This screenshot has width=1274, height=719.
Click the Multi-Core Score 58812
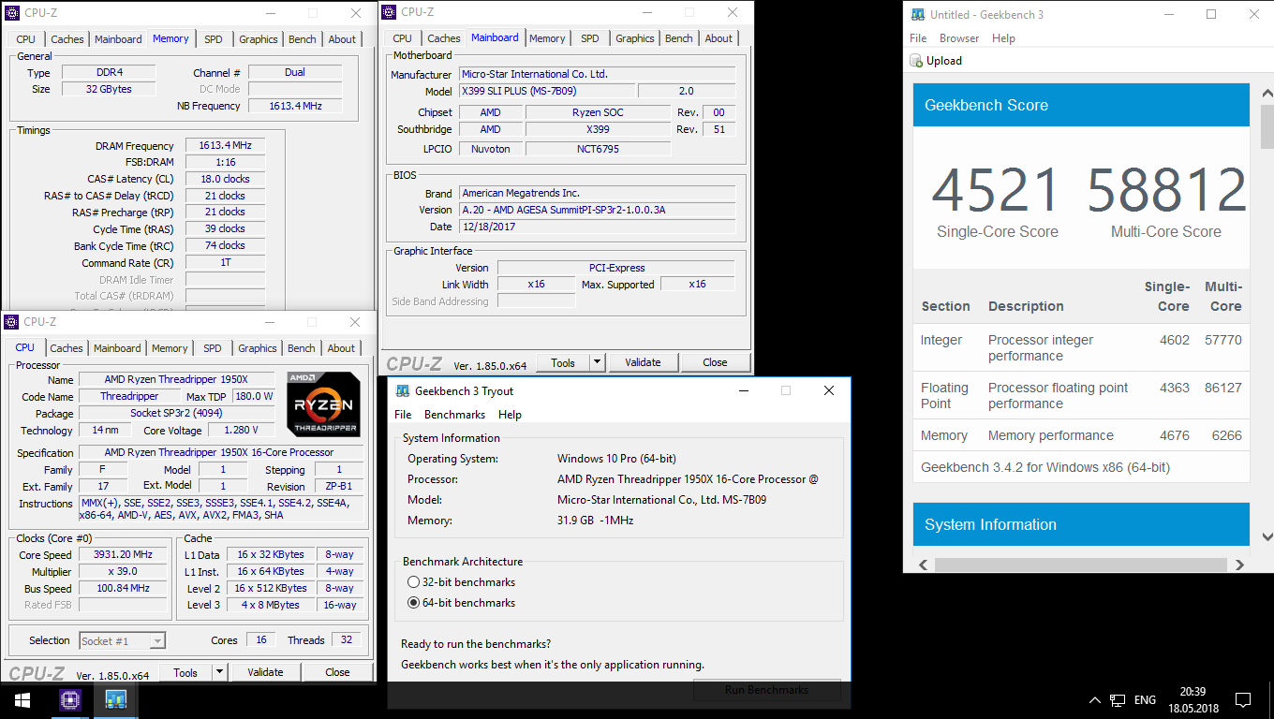click(1166, 190)
